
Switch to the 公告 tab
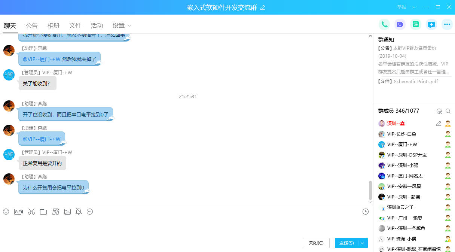click(x=32, y=25)
